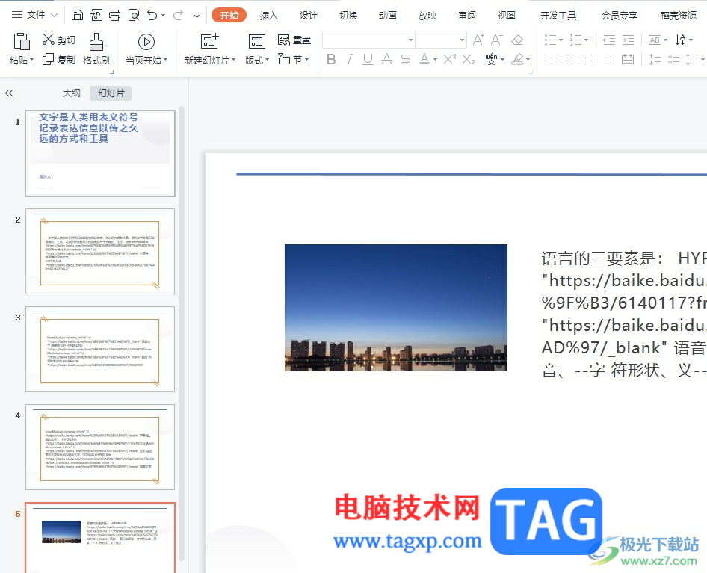
Task: Toggle Bold formatting
Action: point(331,59)
